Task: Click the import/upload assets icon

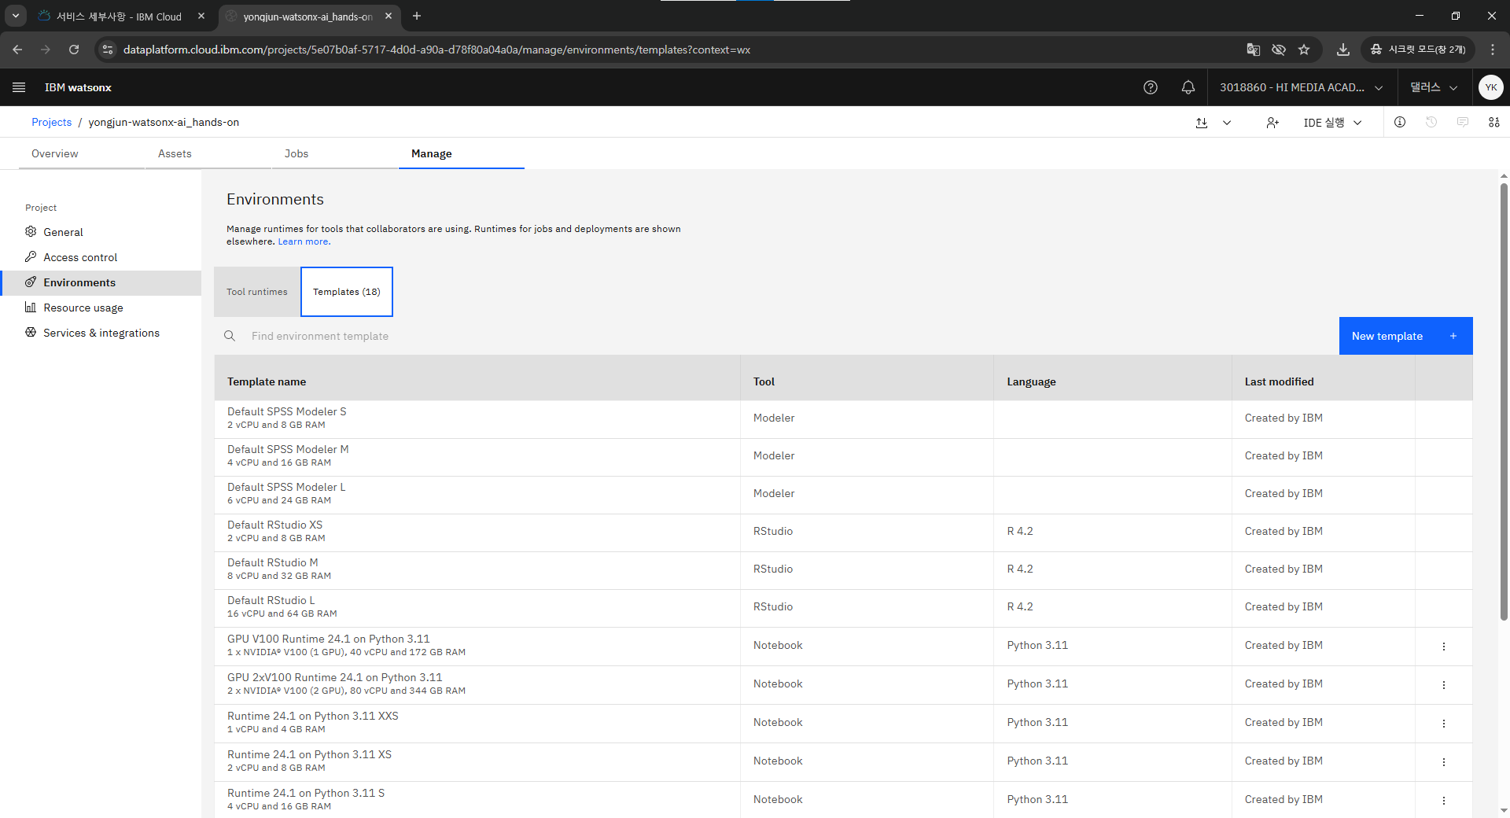Action: point(1202,123)
